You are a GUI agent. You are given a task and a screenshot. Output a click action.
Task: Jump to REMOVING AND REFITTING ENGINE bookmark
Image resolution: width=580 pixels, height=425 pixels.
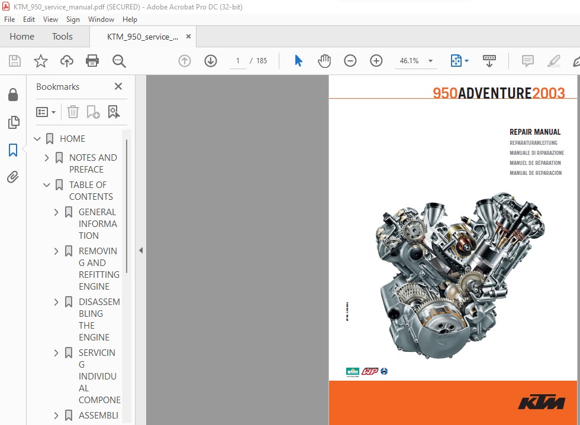coord(99,269)
